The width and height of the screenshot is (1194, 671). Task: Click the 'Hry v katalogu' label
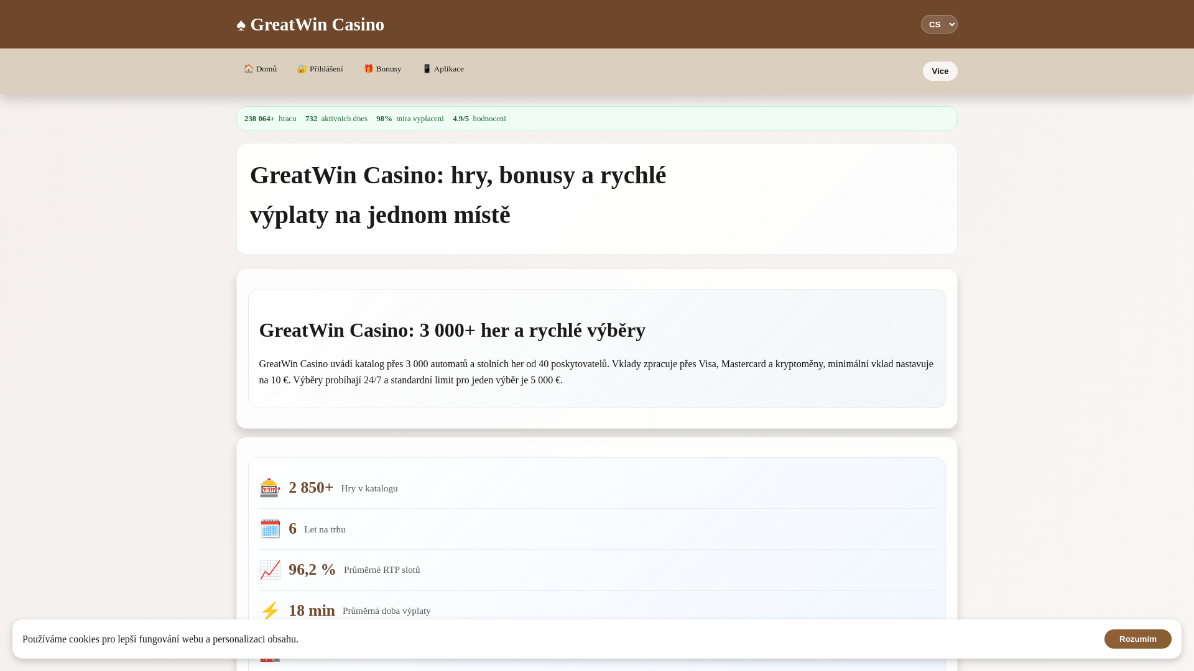click(x=369, y=488)
